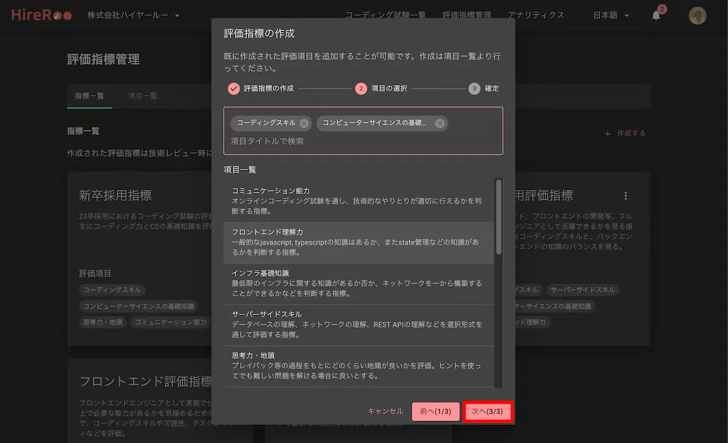Select the コミュニケーション能力 list item
Viewport: 728px width, 443px height.
[359, 201]
